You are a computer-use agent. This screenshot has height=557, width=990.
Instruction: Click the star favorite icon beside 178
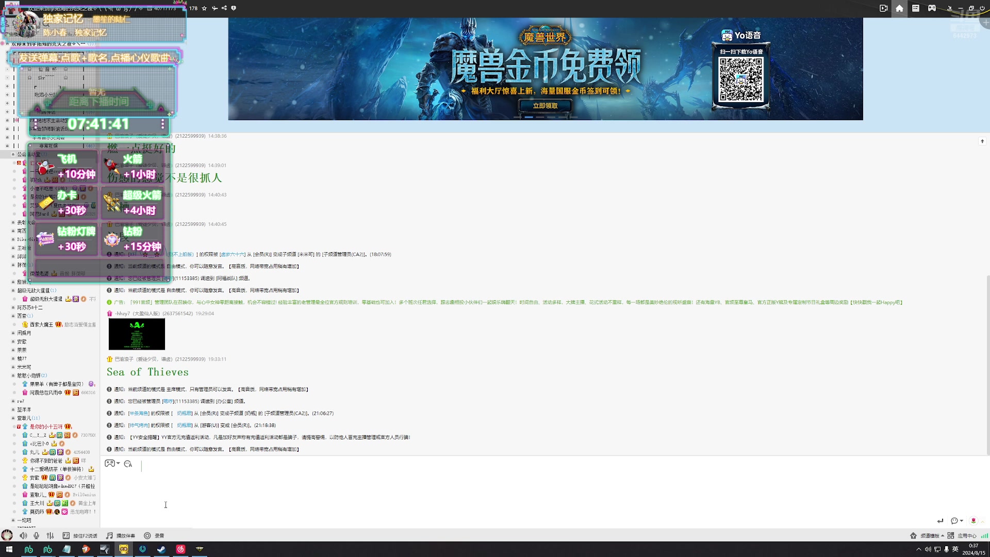[204, 8]
